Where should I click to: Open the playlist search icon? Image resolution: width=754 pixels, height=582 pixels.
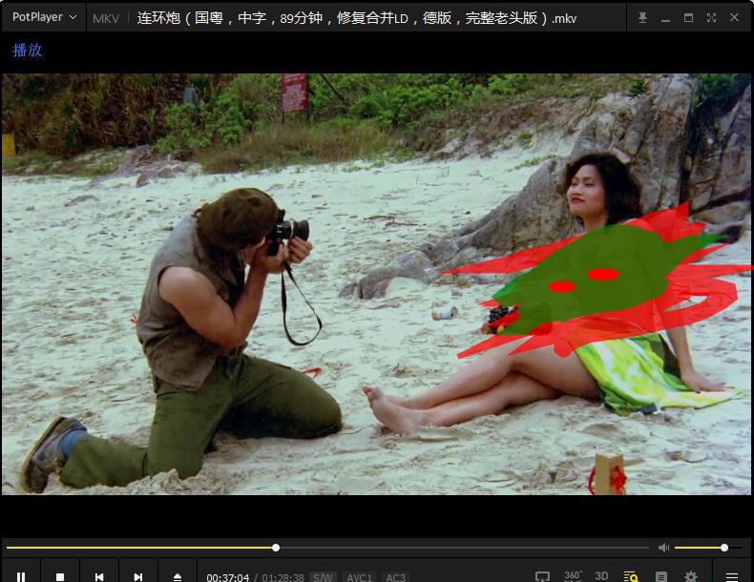631,576
